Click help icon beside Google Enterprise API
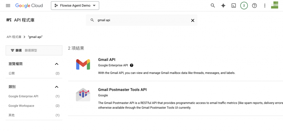 tap(132, 65)
